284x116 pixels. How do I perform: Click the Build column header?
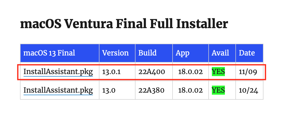148,53
